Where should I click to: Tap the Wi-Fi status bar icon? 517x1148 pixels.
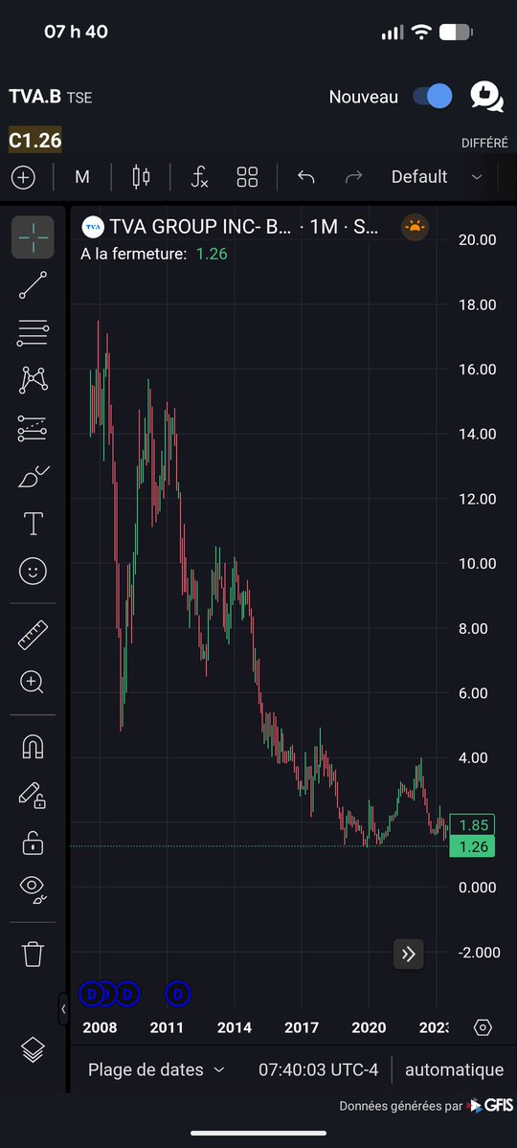point(422,33)
